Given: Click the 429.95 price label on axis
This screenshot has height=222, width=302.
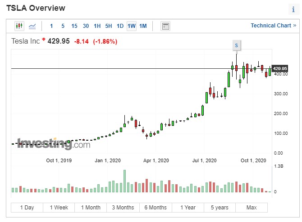Looking at the screenshot, I should 280,68.
